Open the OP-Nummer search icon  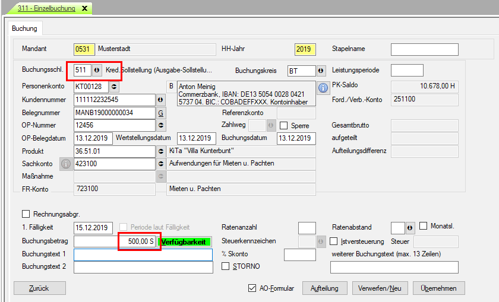160,125
